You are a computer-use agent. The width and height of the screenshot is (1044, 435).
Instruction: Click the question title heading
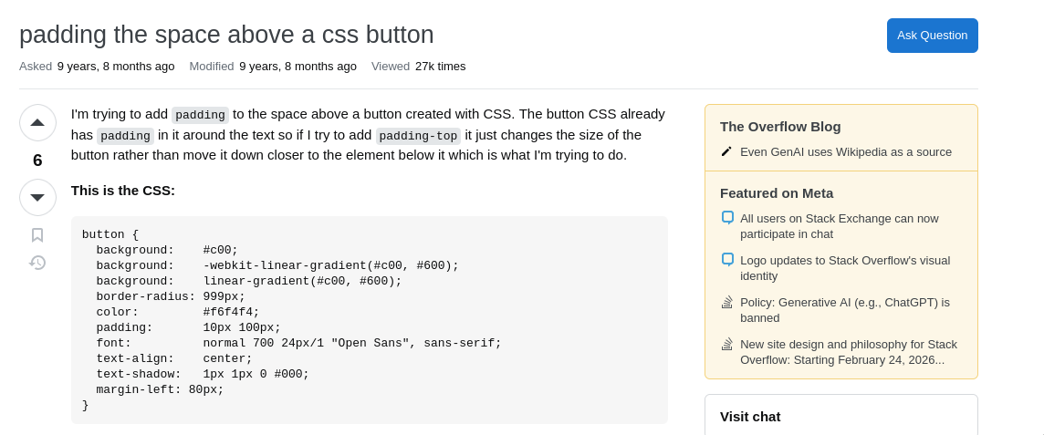[226, 35]
